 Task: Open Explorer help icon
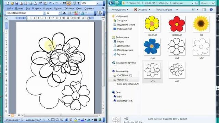coord(211,10)
